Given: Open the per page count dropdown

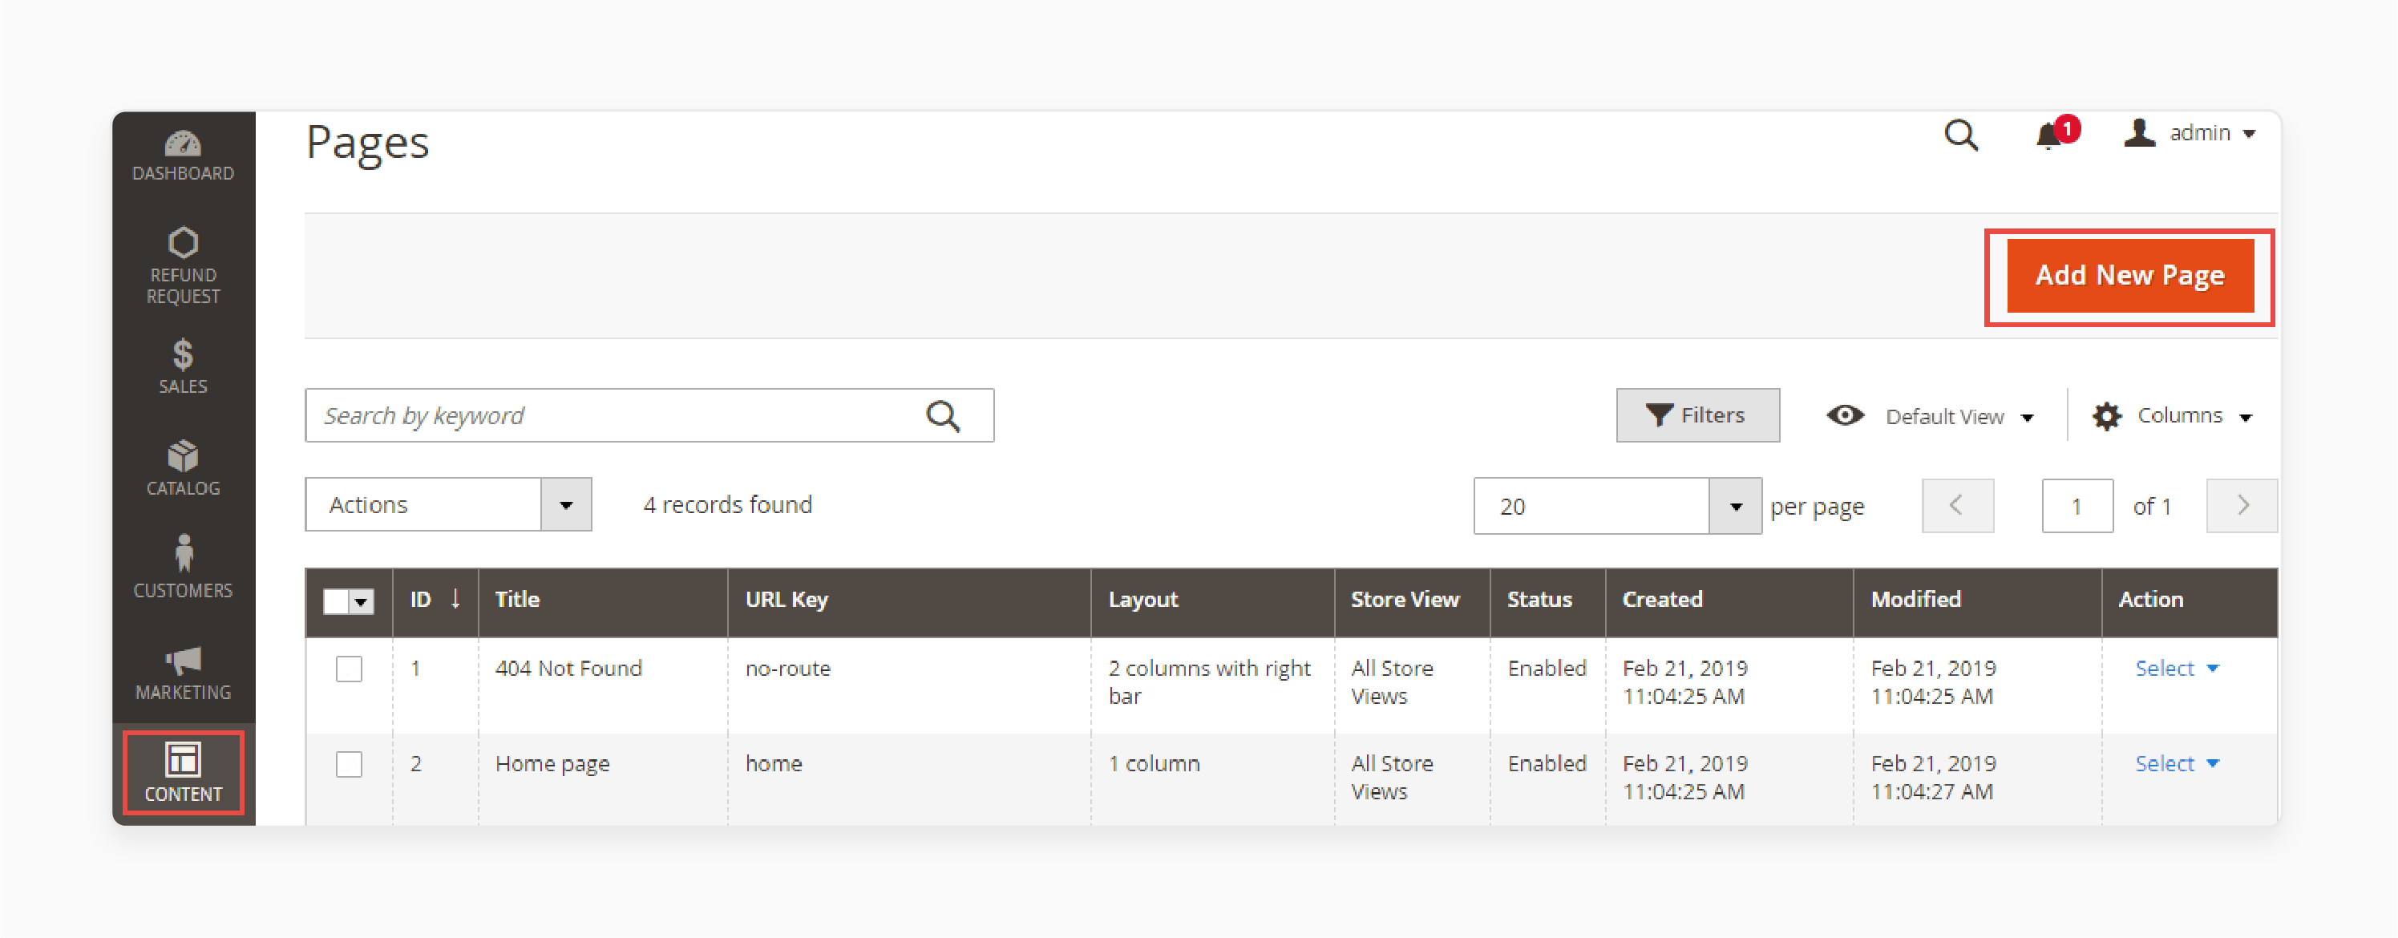Looking at the screenshot, I should (x=1617, y=506).
